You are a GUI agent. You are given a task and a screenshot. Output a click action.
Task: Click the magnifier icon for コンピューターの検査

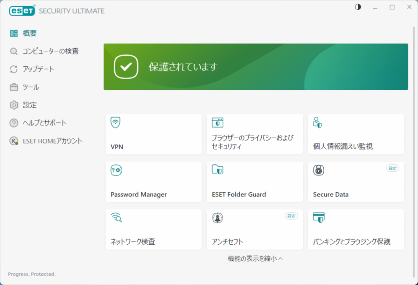tap(14, 51)
